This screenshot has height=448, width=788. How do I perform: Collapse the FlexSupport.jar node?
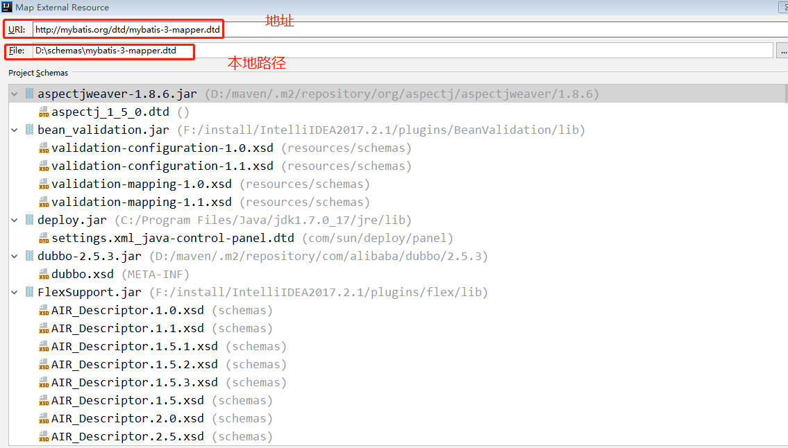coord(15,292)
